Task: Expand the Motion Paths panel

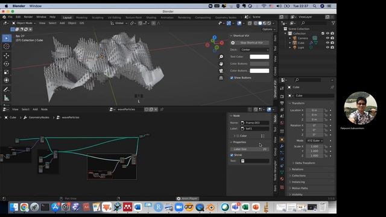Action: click(299, 188)
